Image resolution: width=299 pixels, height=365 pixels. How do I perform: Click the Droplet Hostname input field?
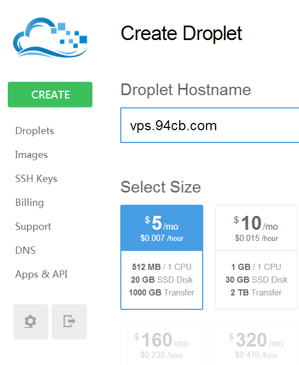209,125
